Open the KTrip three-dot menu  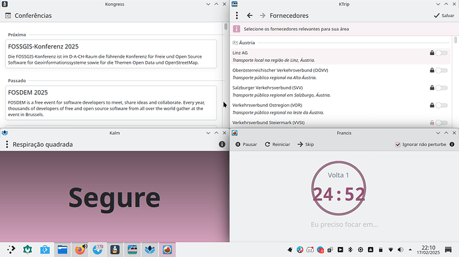[x=237, y=15]
